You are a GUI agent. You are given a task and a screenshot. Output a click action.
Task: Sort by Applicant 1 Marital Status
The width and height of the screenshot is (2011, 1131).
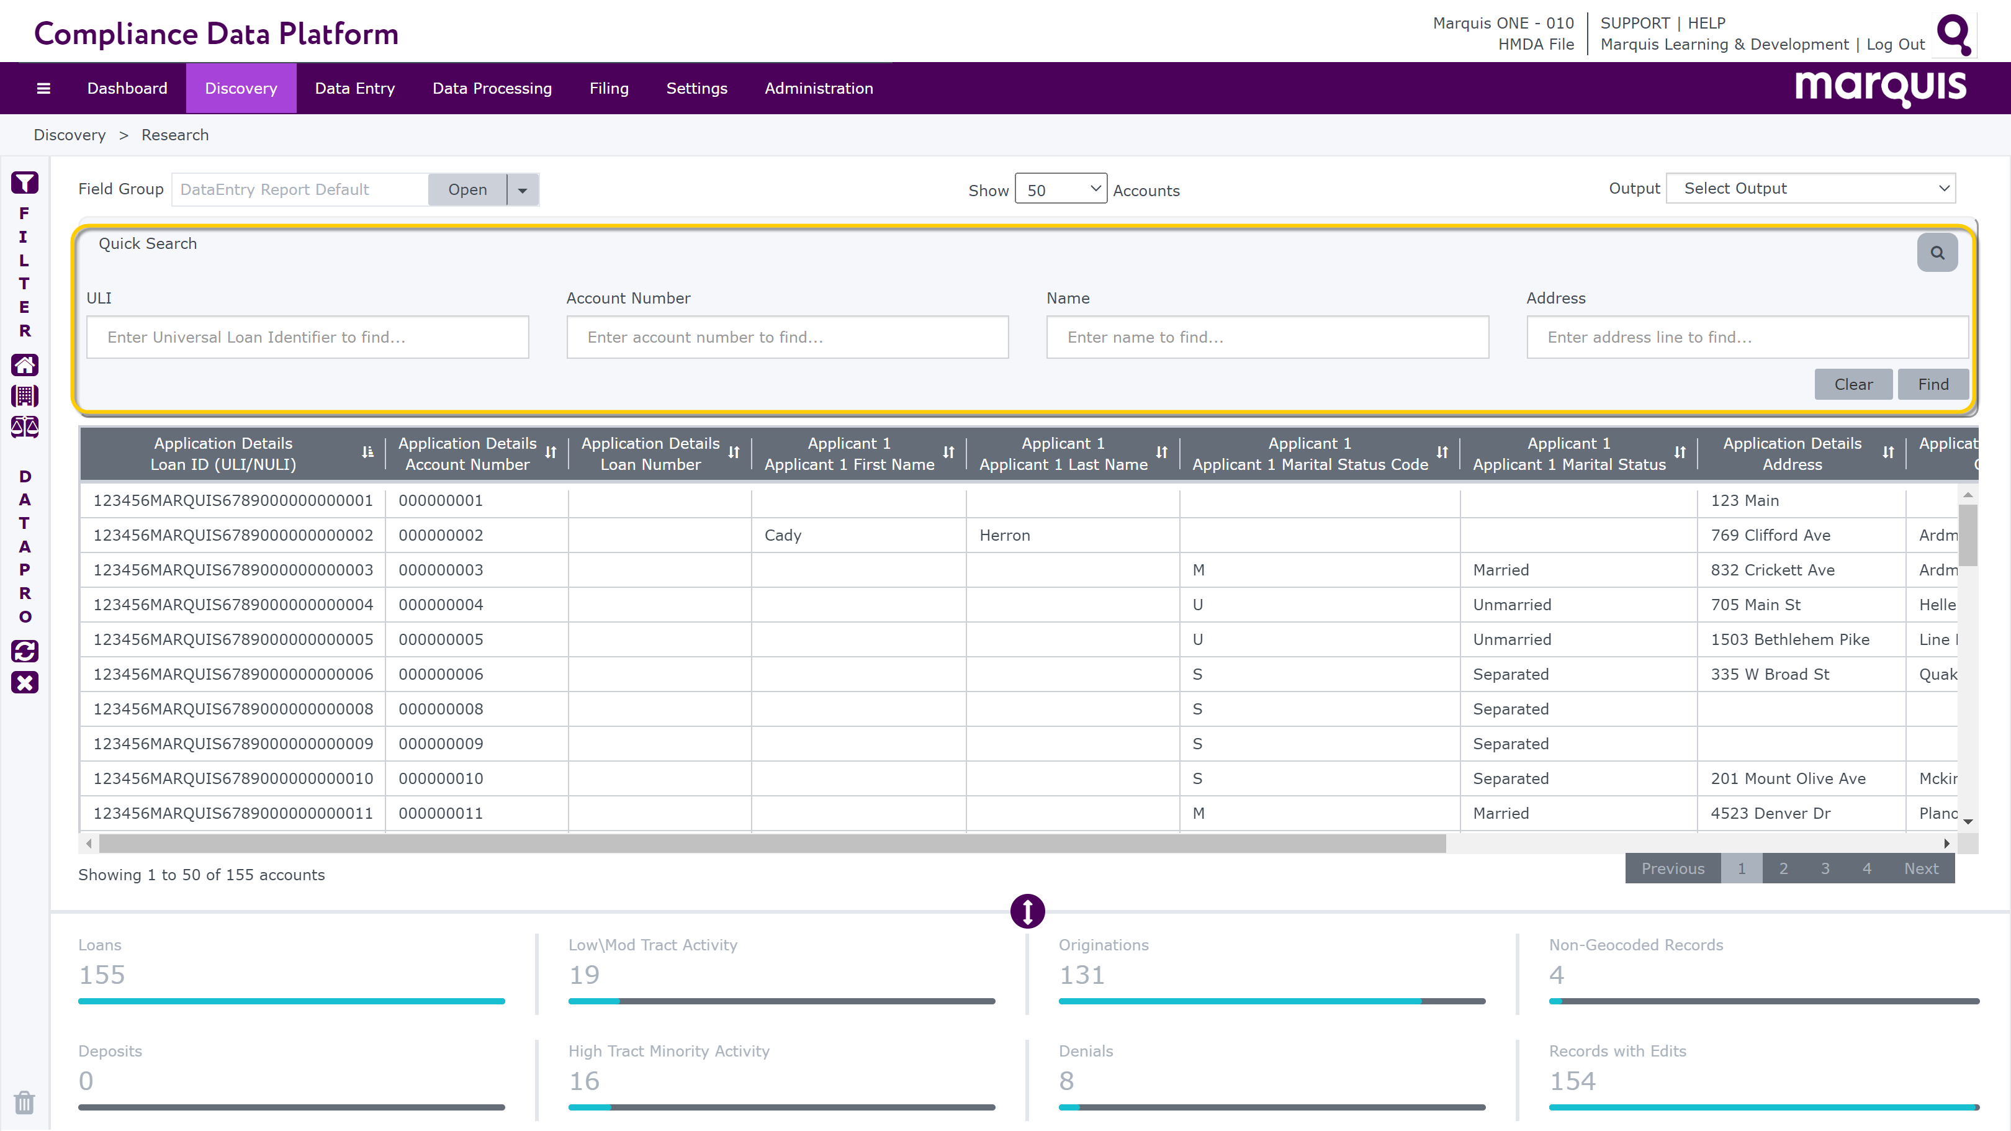(x=1680, y=453)
